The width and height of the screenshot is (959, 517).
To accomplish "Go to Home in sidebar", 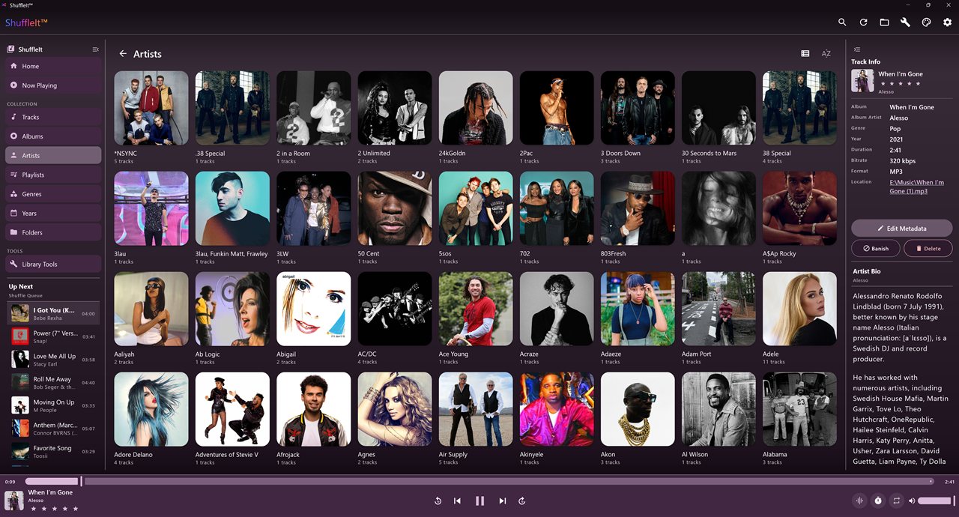I will click(53, 66).
